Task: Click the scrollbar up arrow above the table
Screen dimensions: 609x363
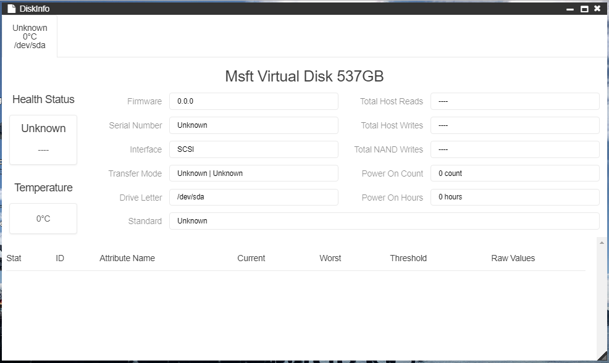Action: [602, 243]
